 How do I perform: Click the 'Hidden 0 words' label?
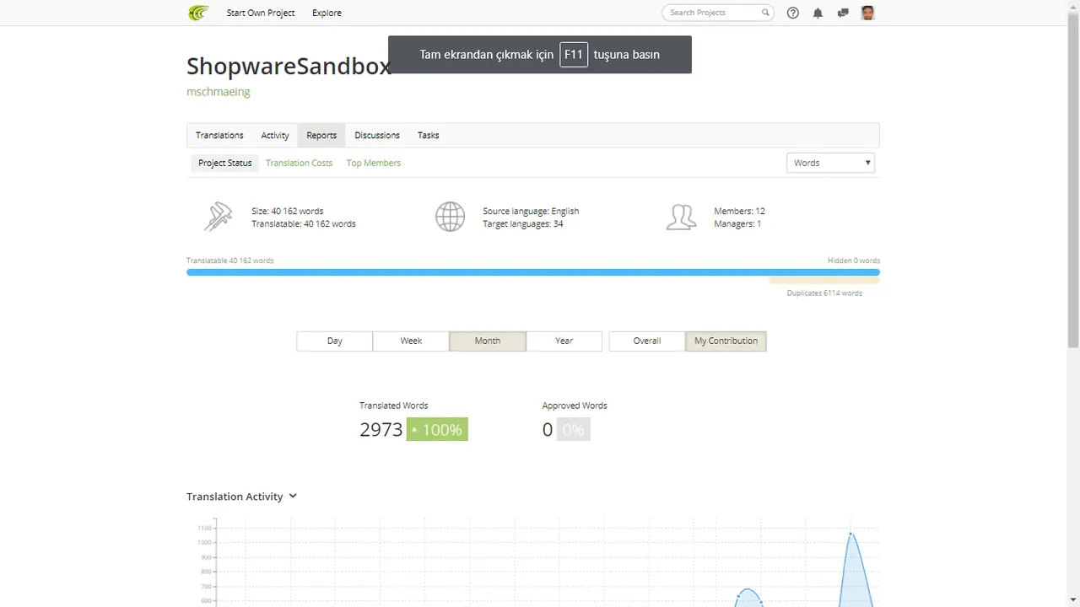pyautogui.click(x=854, y=261)
